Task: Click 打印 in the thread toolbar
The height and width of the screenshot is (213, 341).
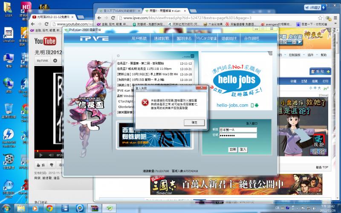Action: 325,81
